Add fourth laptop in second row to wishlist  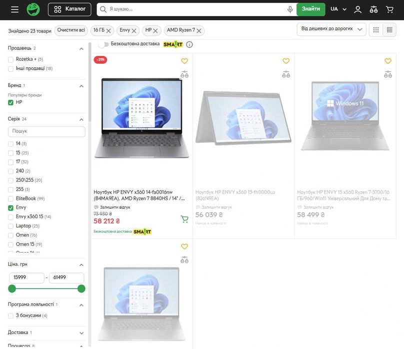click(x=184, y=246)
